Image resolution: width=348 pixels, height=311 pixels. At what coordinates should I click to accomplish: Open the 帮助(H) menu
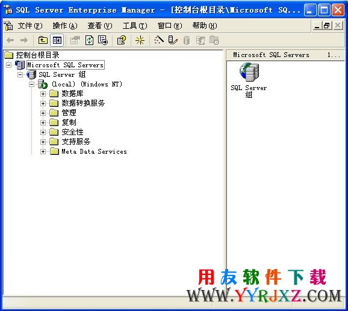click(205, 26)
